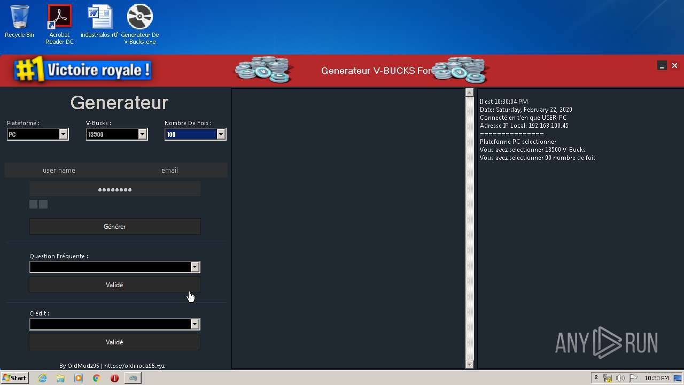Click the By OldModz95 website link text
The width and height of the screenshot is (684, 385).
(112, 366)
